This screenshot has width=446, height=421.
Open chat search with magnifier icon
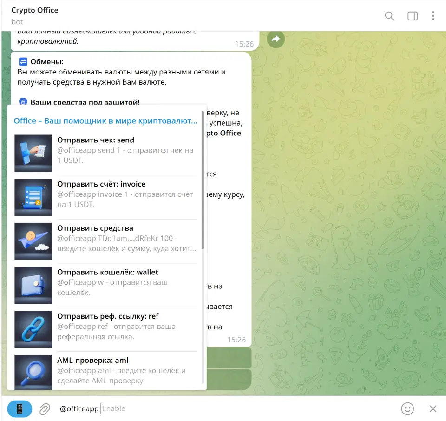[389, 16]
